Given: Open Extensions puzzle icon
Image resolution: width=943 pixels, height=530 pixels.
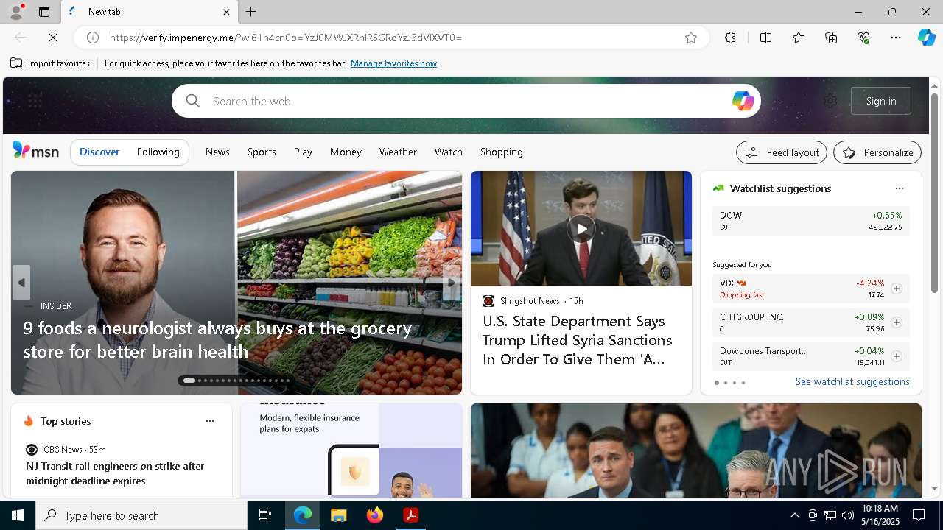Looking at the screenshot, I should point(730,38).
